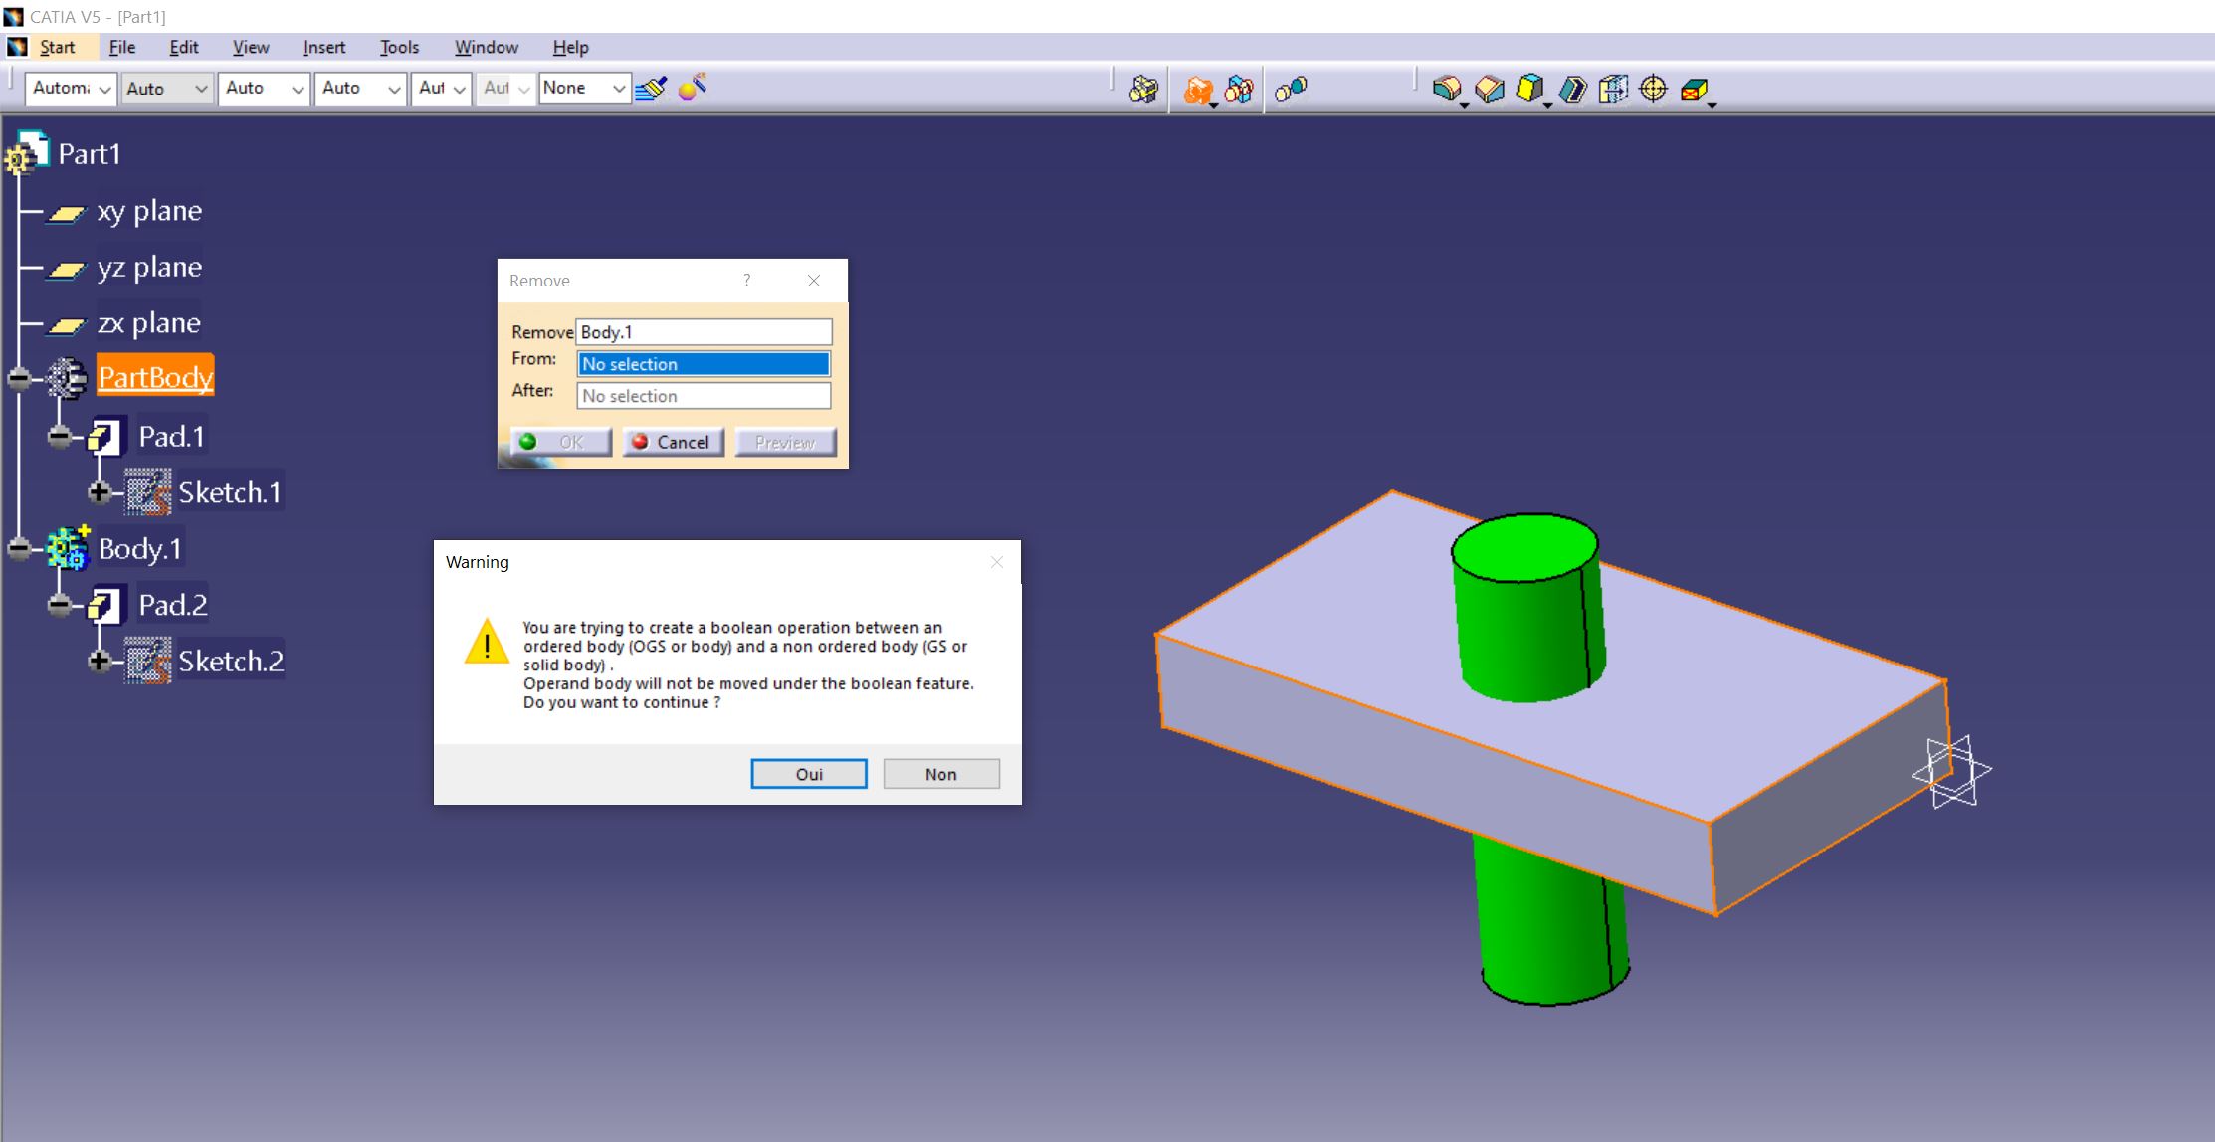Open the File menu
This screenshot has width=2215, height=1142.
122,47
